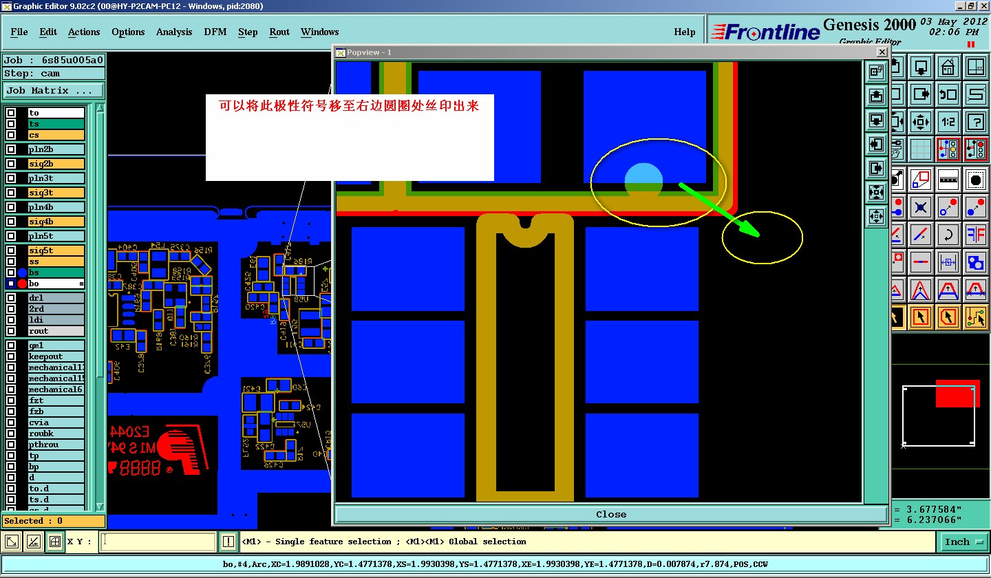The height and width of the screenshot is (578, 991).
Task: Click the layer list scroll down arrow
Action: (100, 506)
